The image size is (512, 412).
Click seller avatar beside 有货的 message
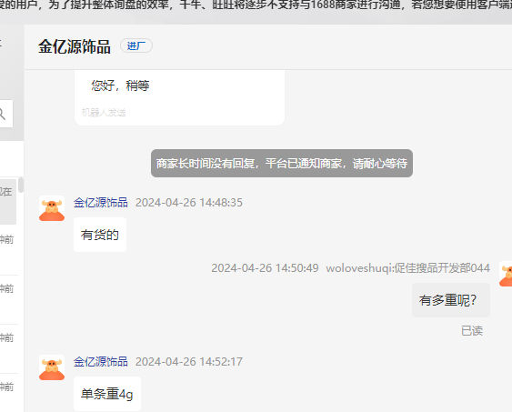[52, 208]
